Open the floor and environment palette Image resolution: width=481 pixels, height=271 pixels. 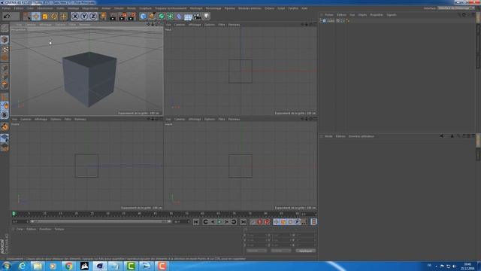click(188, 17)
